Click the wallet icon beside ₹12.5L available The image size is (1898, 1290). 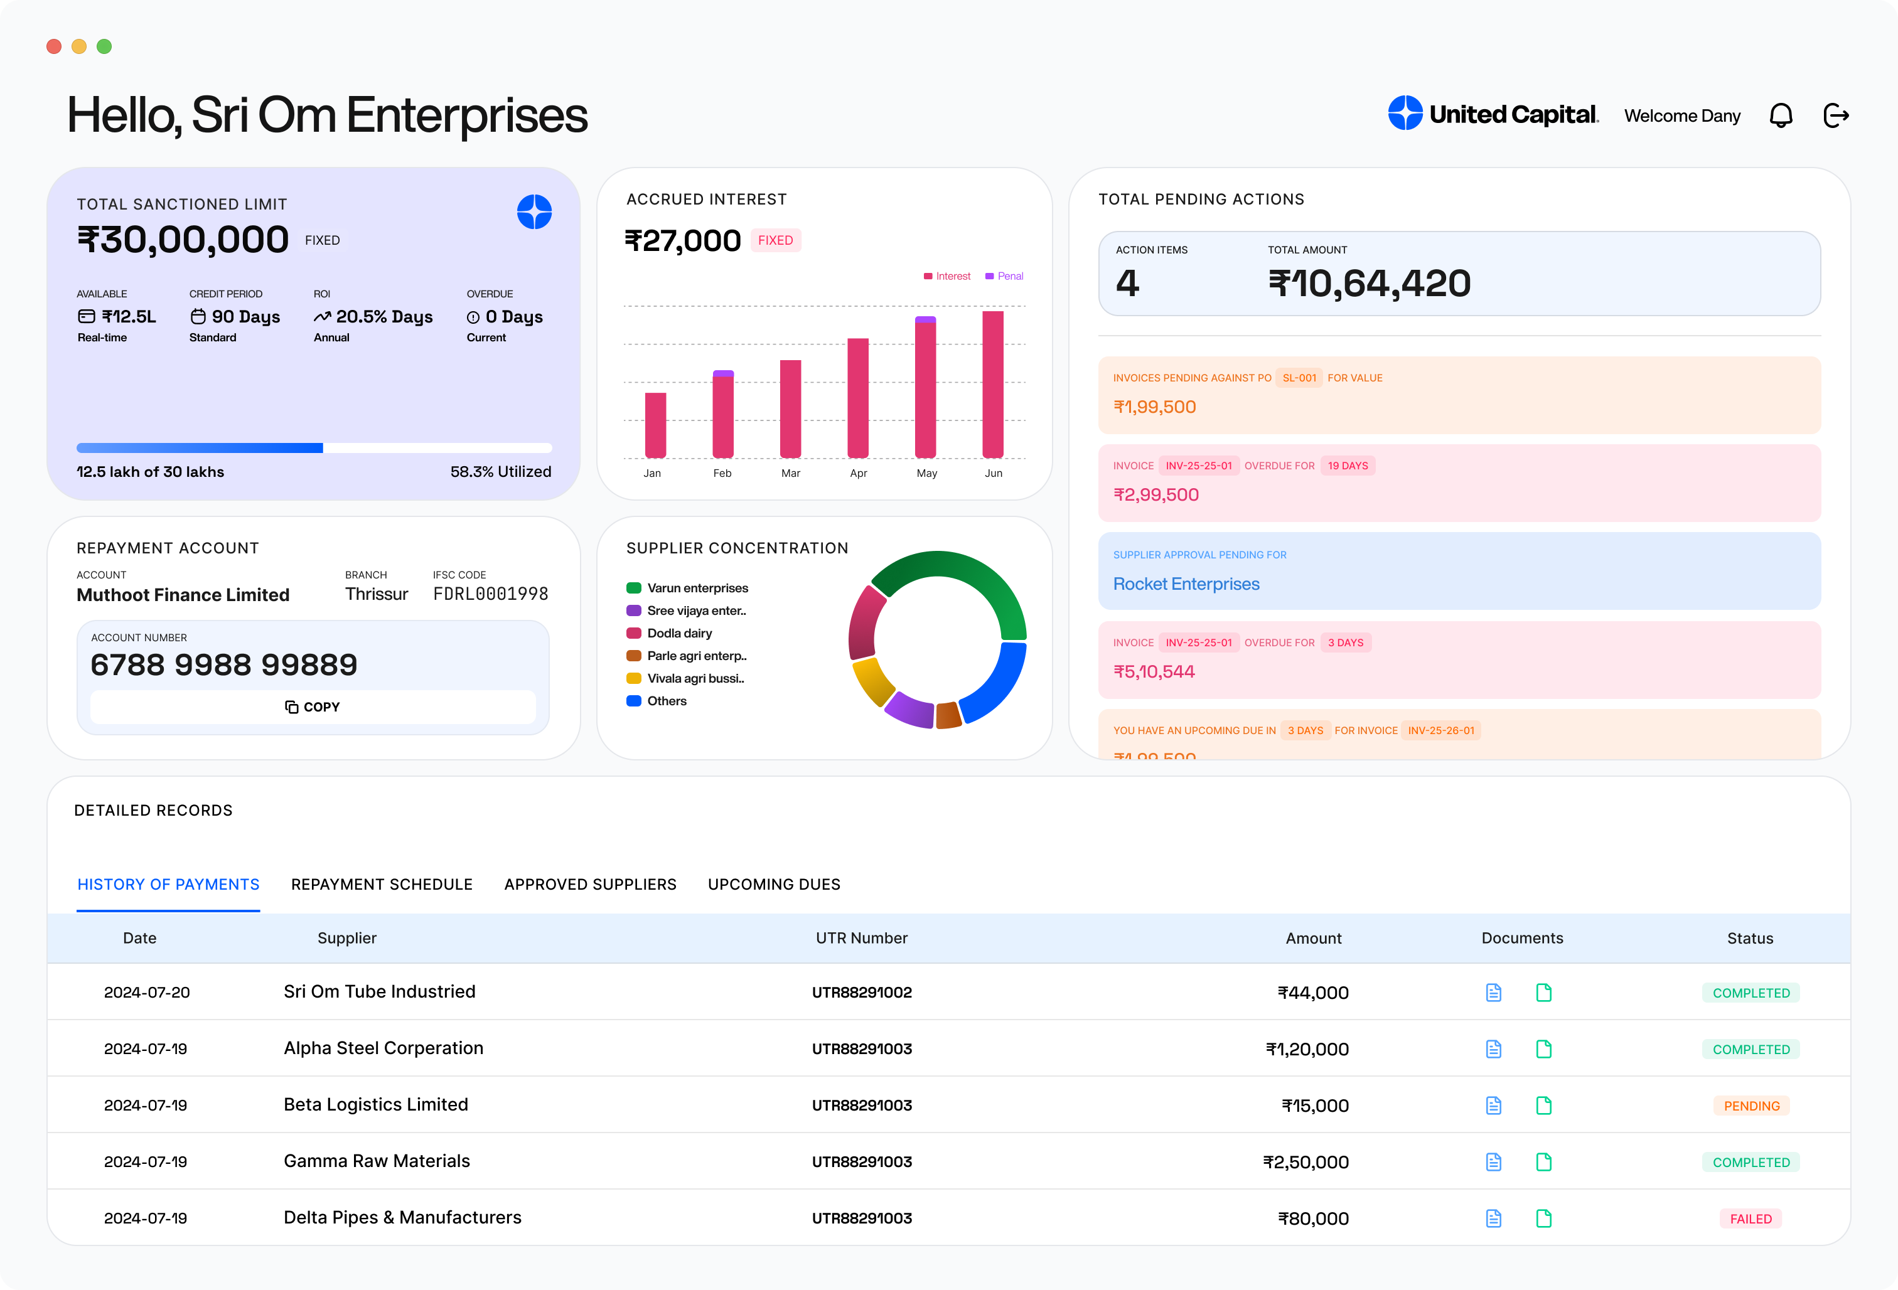point(87,316)
